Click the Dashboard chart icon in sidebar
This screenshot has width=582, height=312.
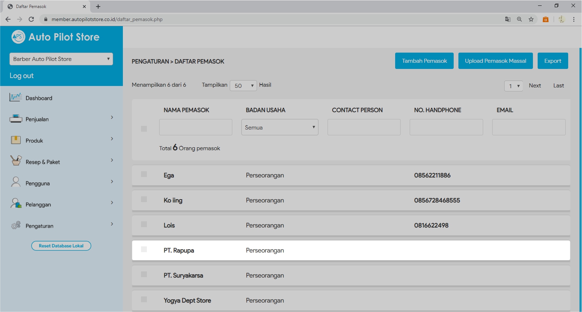click(16, 98)
